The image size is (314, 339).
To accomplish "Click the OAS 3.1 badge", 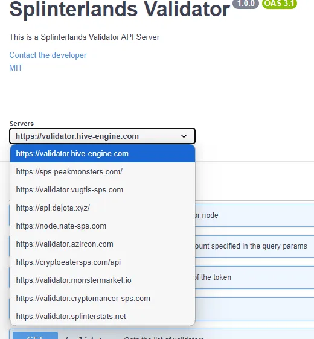I will point(280,4).
